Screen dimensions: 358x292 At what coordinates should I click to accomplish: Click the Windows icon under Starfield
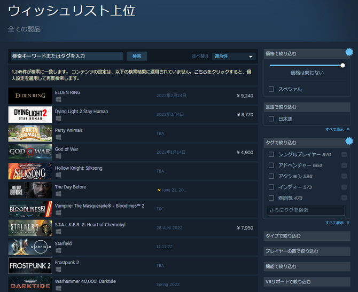tap(58, 251)
